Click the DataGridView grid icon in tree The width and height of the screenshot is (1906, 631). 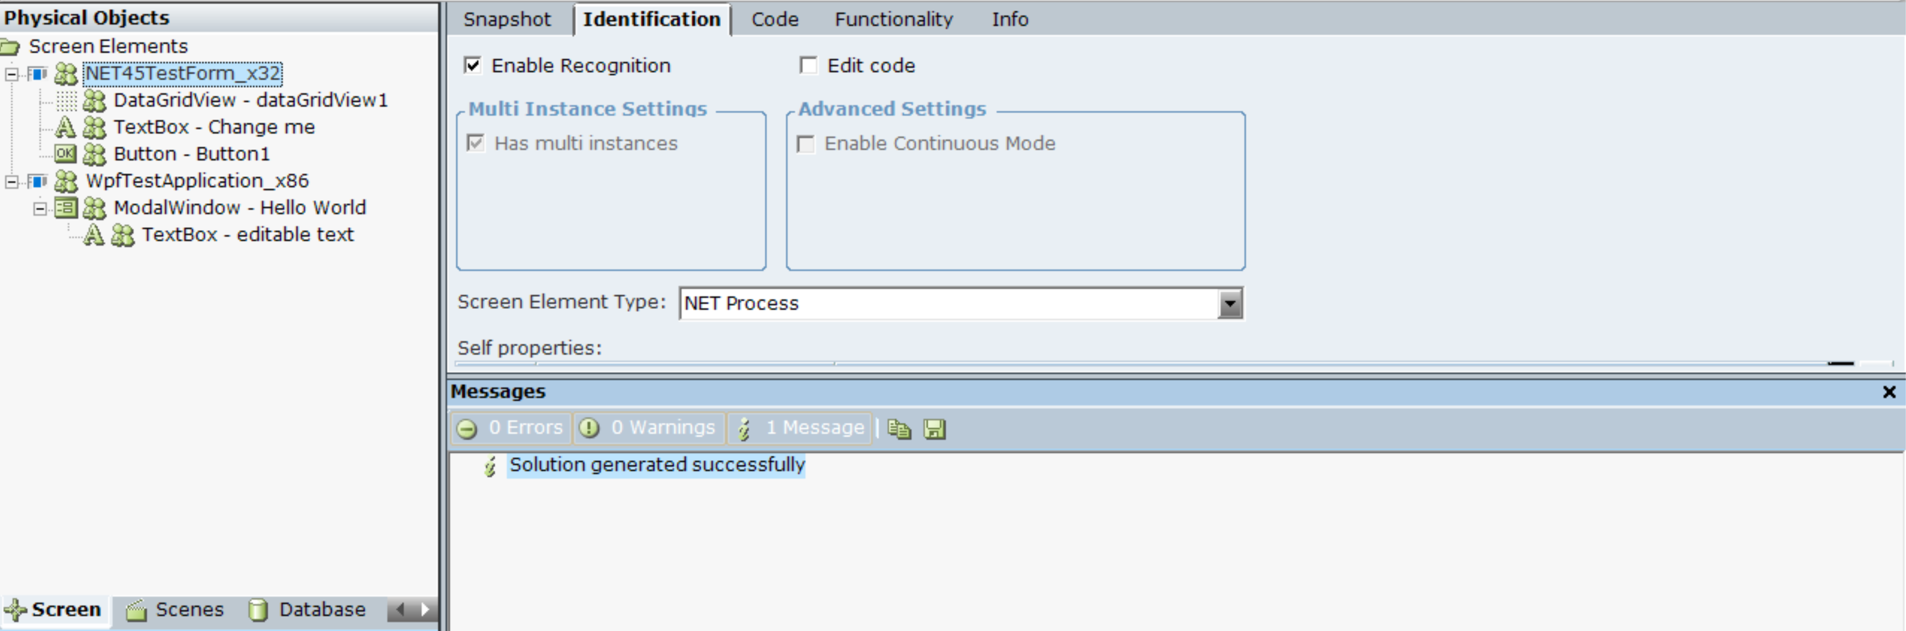(66, 100)
